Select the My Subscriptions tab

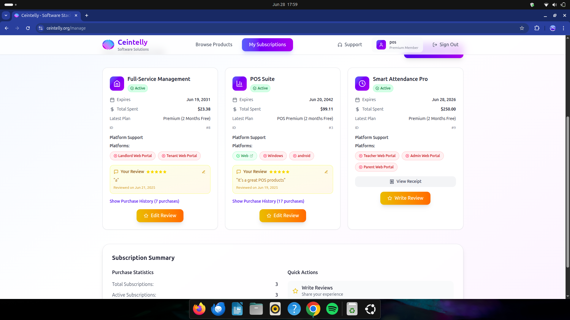267,45
